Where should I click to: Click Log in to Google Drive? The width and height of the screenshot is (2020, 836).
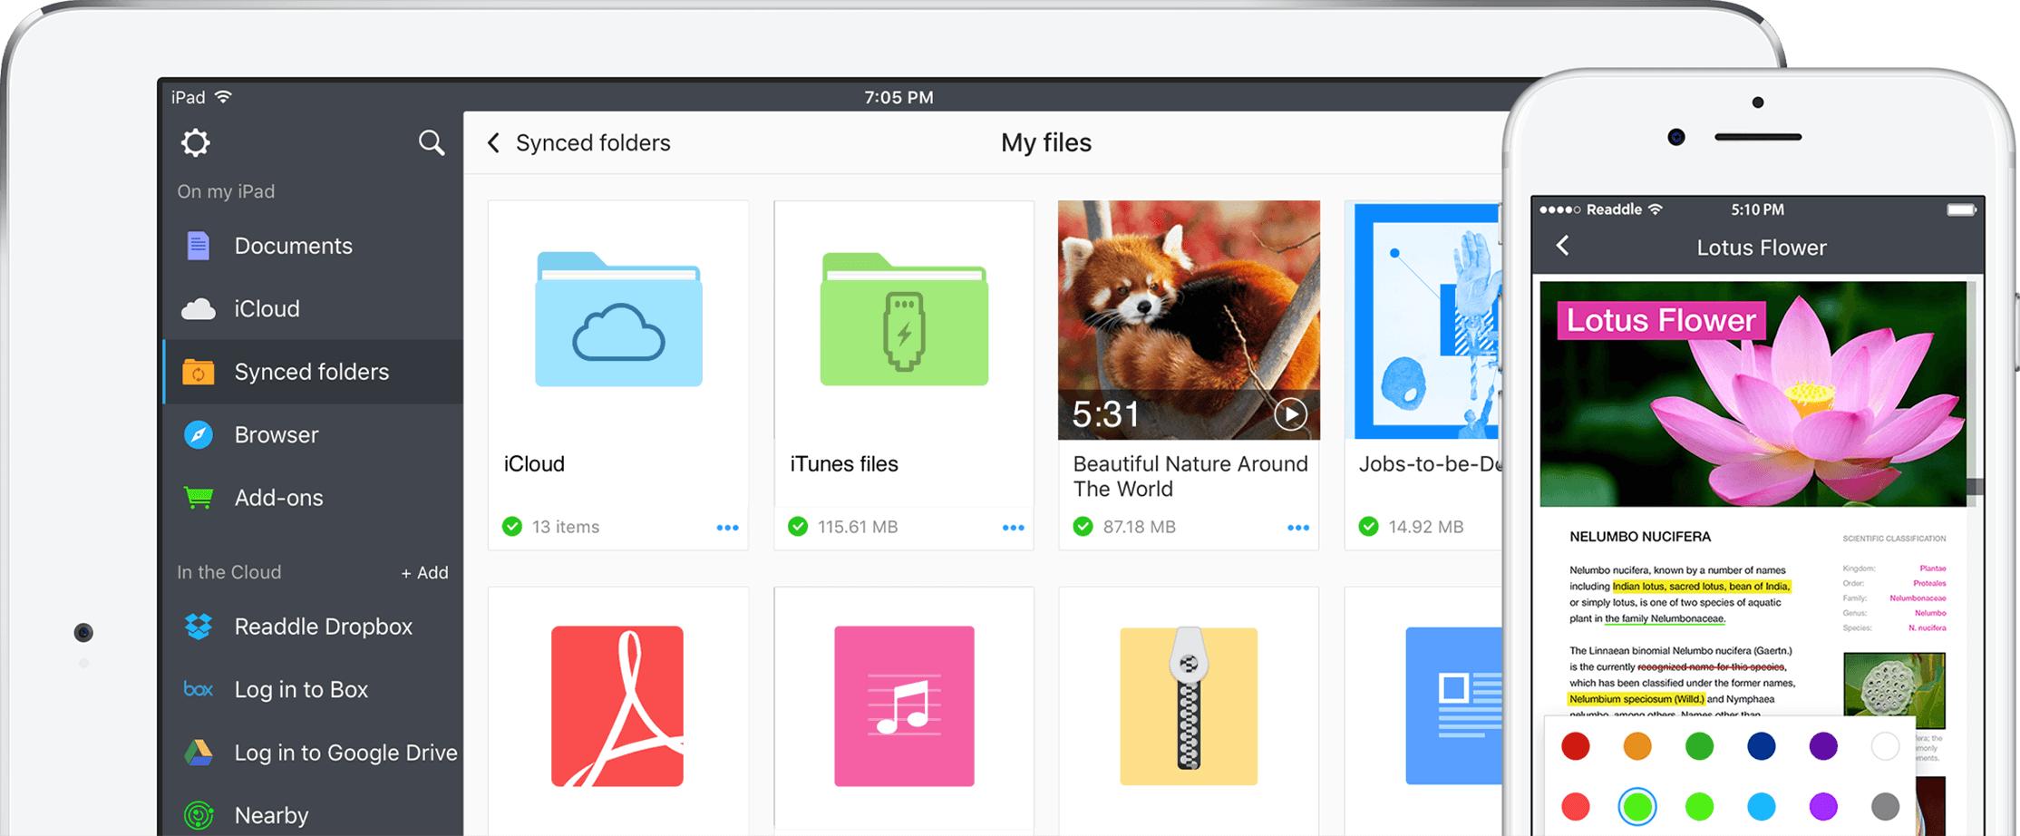click(x=345, y=752)
